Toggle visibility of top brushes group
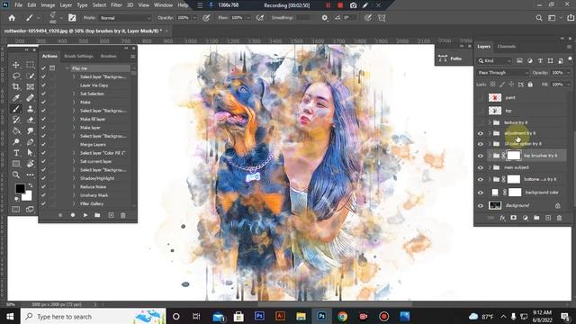 click(481, 156)
